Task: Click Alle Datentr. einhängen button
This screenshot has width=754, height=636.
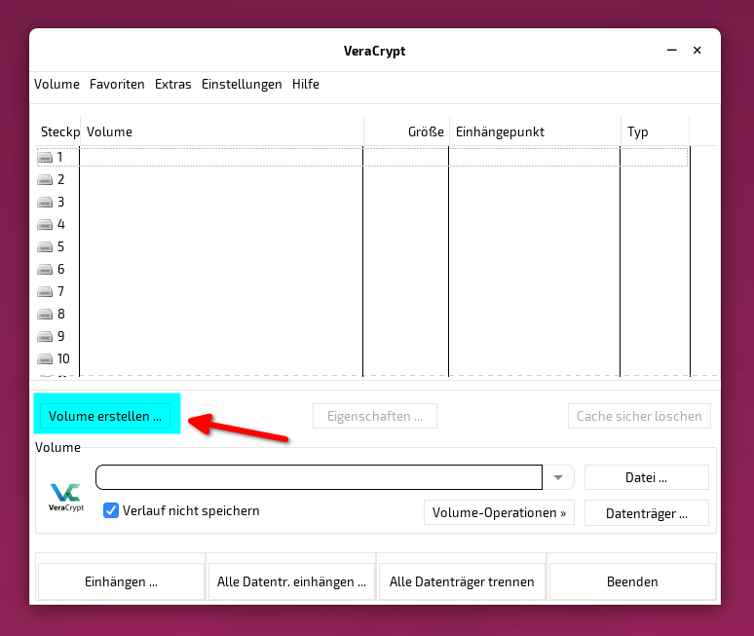Action: 291,581
